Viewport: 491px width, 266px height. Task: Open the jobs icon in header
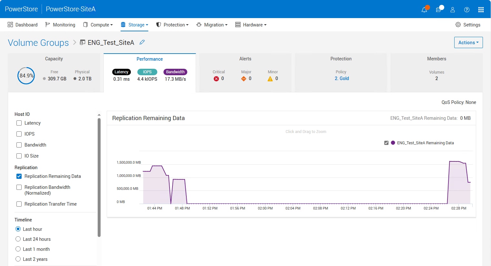point(438,10)
